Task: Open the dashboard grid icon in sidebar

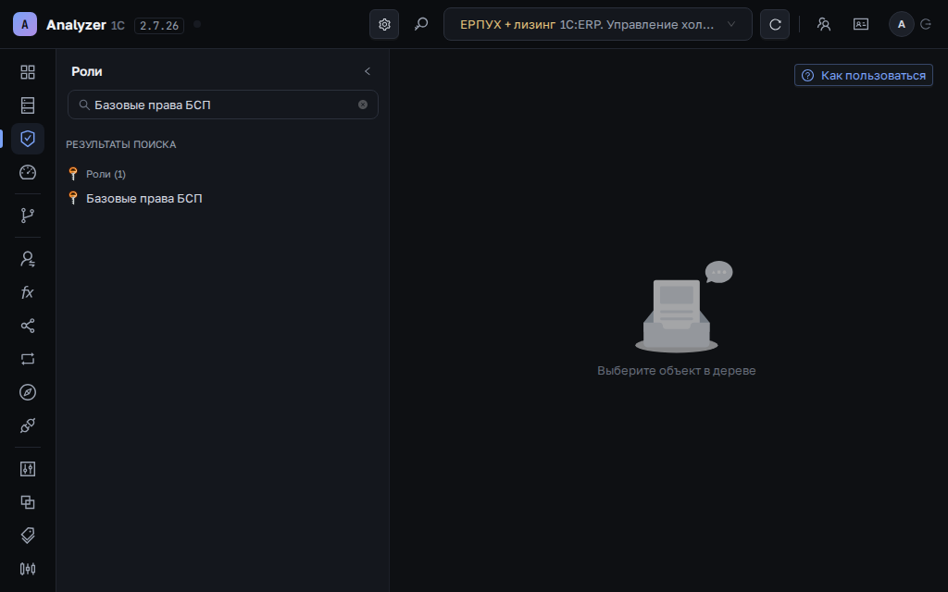Action: (27, 72)
